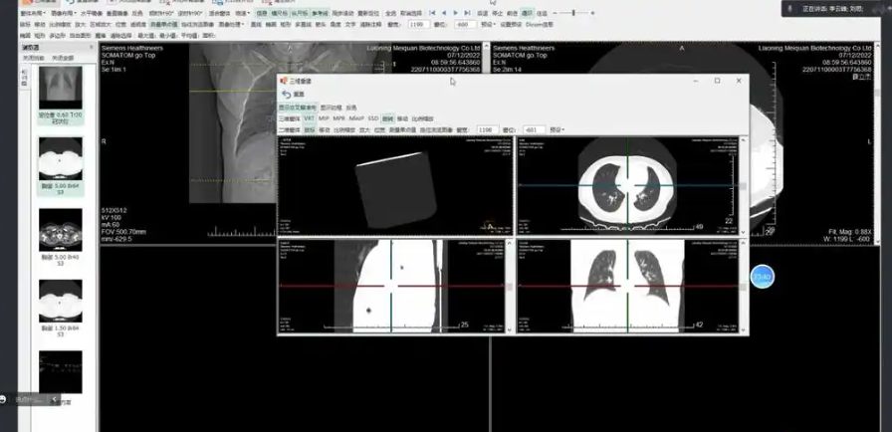Screen dimensions: 892x432
Task: Toggle the 信息 info overlay
Action: tap(261, 13)
